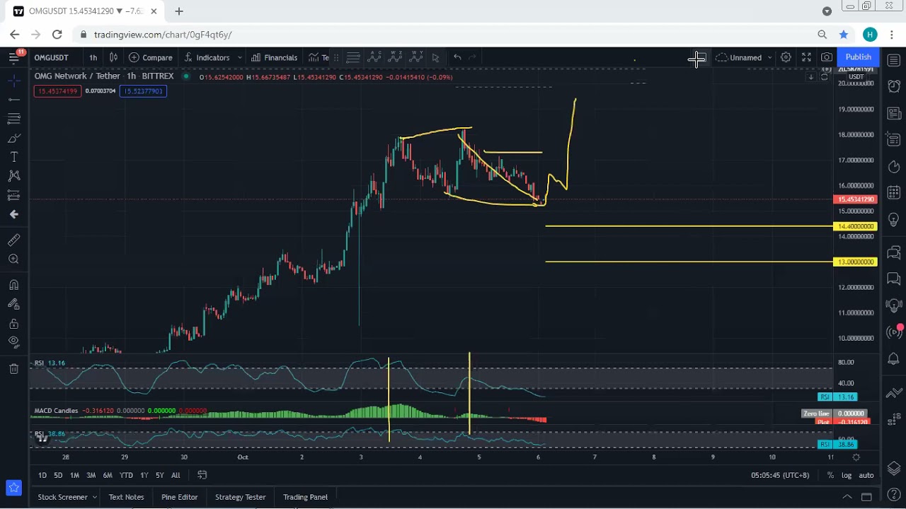The height and width of the screenshot is (509, 906).
Task: Click the blue Publish button
Action: pyautogui.click(x=858, y=57)
